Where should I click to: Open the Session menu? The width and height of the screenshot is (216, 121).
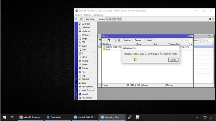pos(79,15)
